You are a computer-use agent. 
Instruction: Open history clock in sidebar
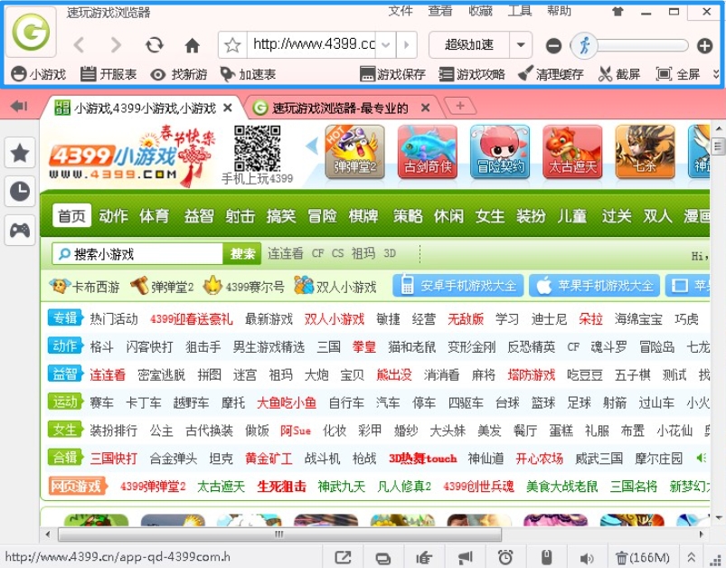pyautogui.click(x=20, y=191)
